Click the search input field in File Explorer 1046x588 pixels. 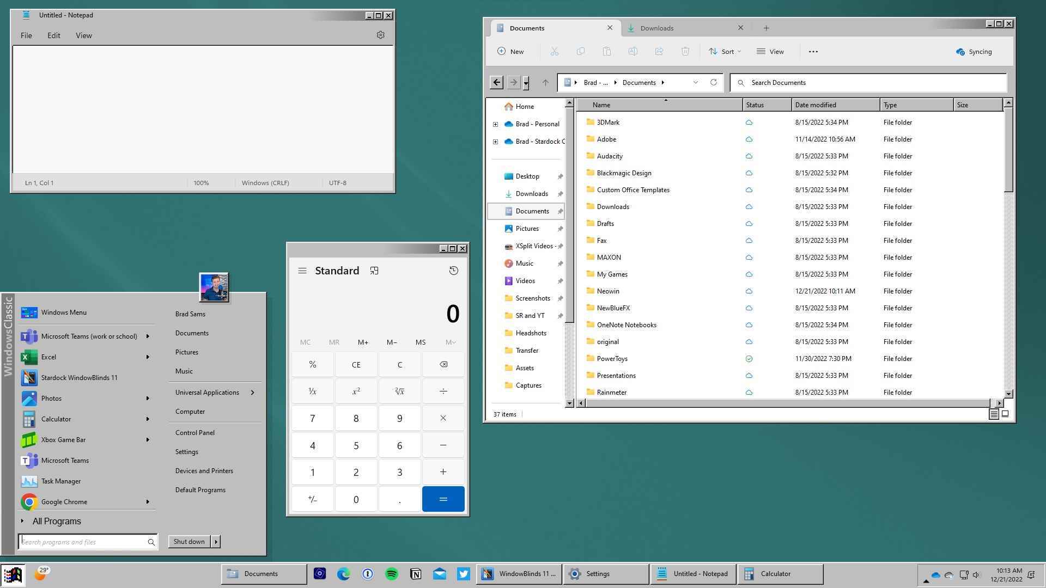click(870, 82)
